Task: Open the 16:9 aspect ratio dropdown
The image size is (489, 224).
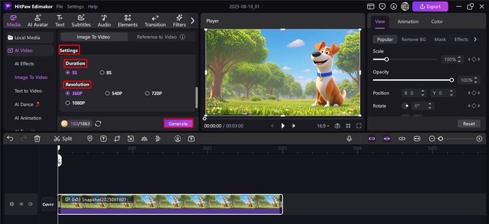Action: (323, 126)
